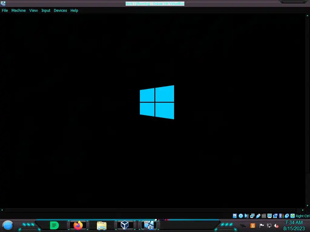
Task: Open the Input menu
Action: (x=46, y=11)
